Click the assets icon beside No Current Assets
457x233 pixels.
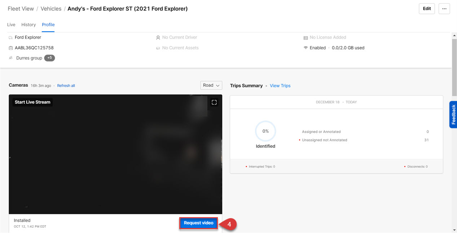[158, 47]
